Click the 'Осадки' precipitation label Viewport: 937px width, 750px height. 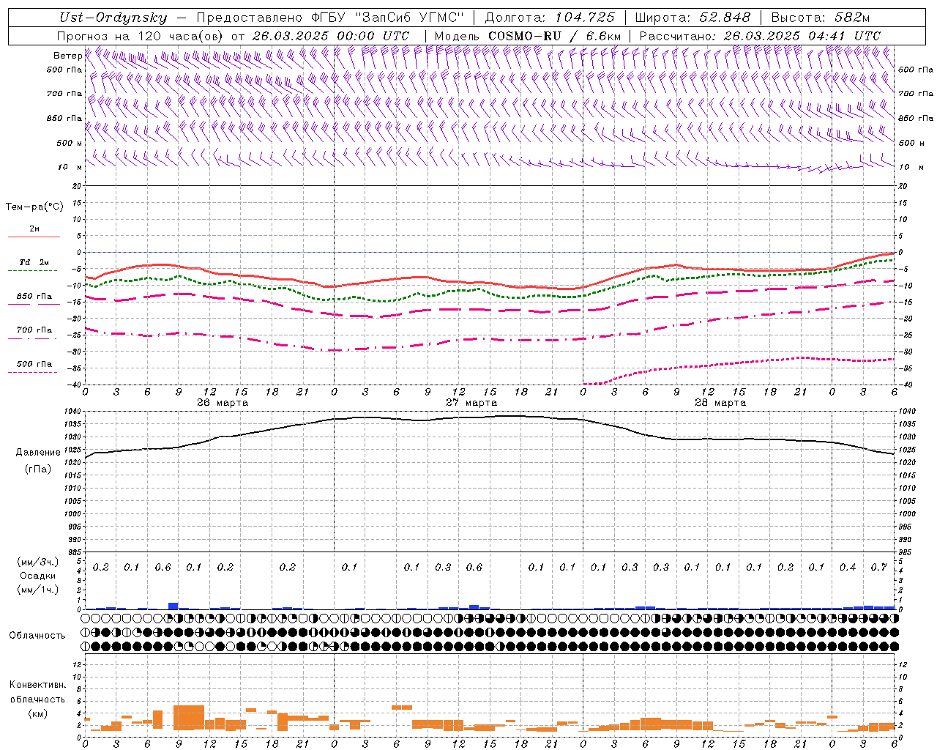pyautogui.click(x=38, y=576)
